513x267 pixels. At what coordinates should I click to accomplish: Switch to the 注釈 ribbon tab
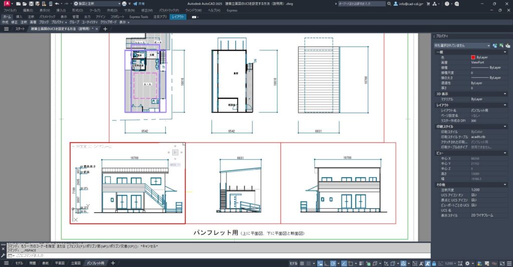(31, 17)
